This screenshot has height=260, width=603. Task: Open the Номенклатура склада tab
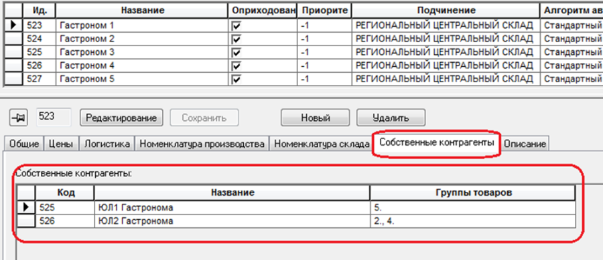(322, 144)
